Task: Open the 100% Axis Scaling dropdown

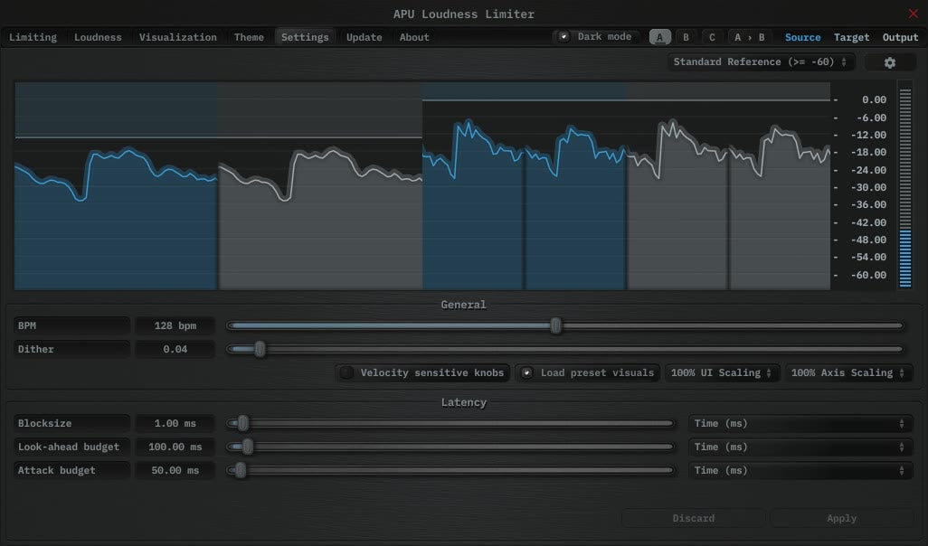Action: (848, 372)
